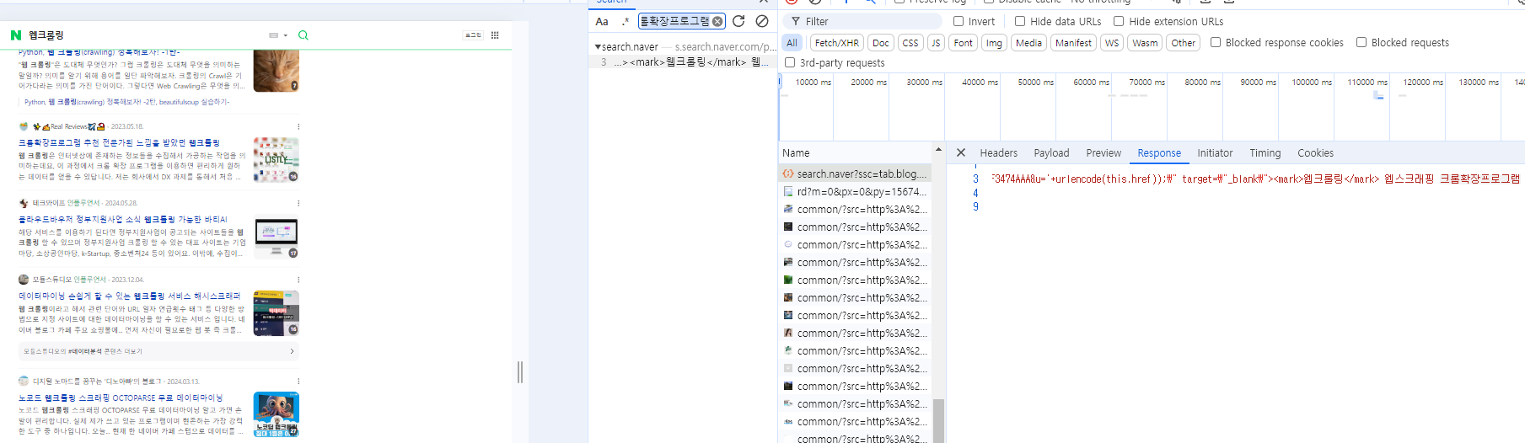The width and height of the screenshot is (1525, 443).
Task: Open the Python 웹 크롤링 2탄 beautifulsoup sub-link
Action: (x=126, y=102)
